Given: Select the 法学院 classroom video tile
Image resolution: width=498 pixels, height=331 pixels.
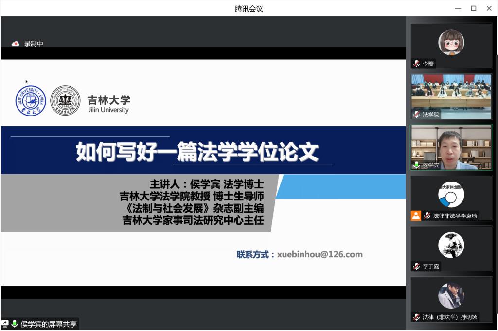Looking at the screenshot, I should pyautogui.click(x=451, y=92).
